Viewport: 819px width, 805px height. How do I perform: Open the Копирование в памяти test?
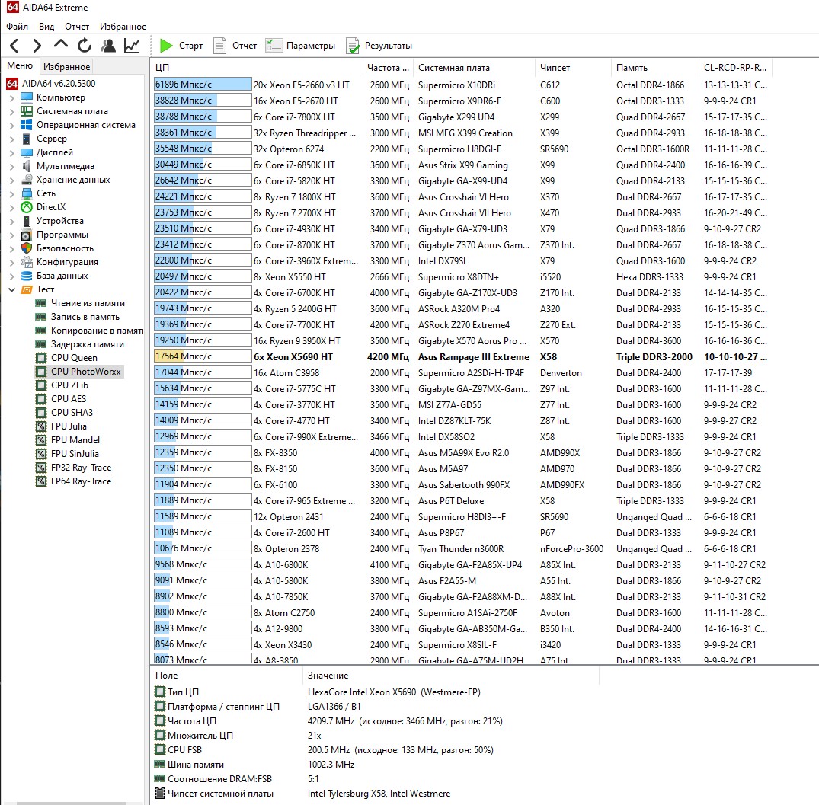pyautogui.click(x=97, y=331)
